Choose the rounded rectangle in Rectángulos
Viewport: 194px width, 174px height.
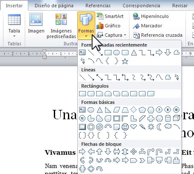click(91, 94)
